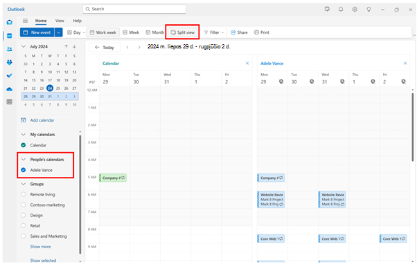Open OneDrive cloud icon in sidebar

pos(9,89)
